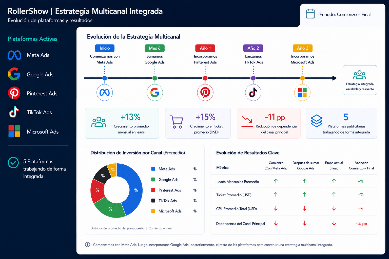Click blue Meta Ads legend swatch
The width and height of the screenshot is (389, 259).
153,169
